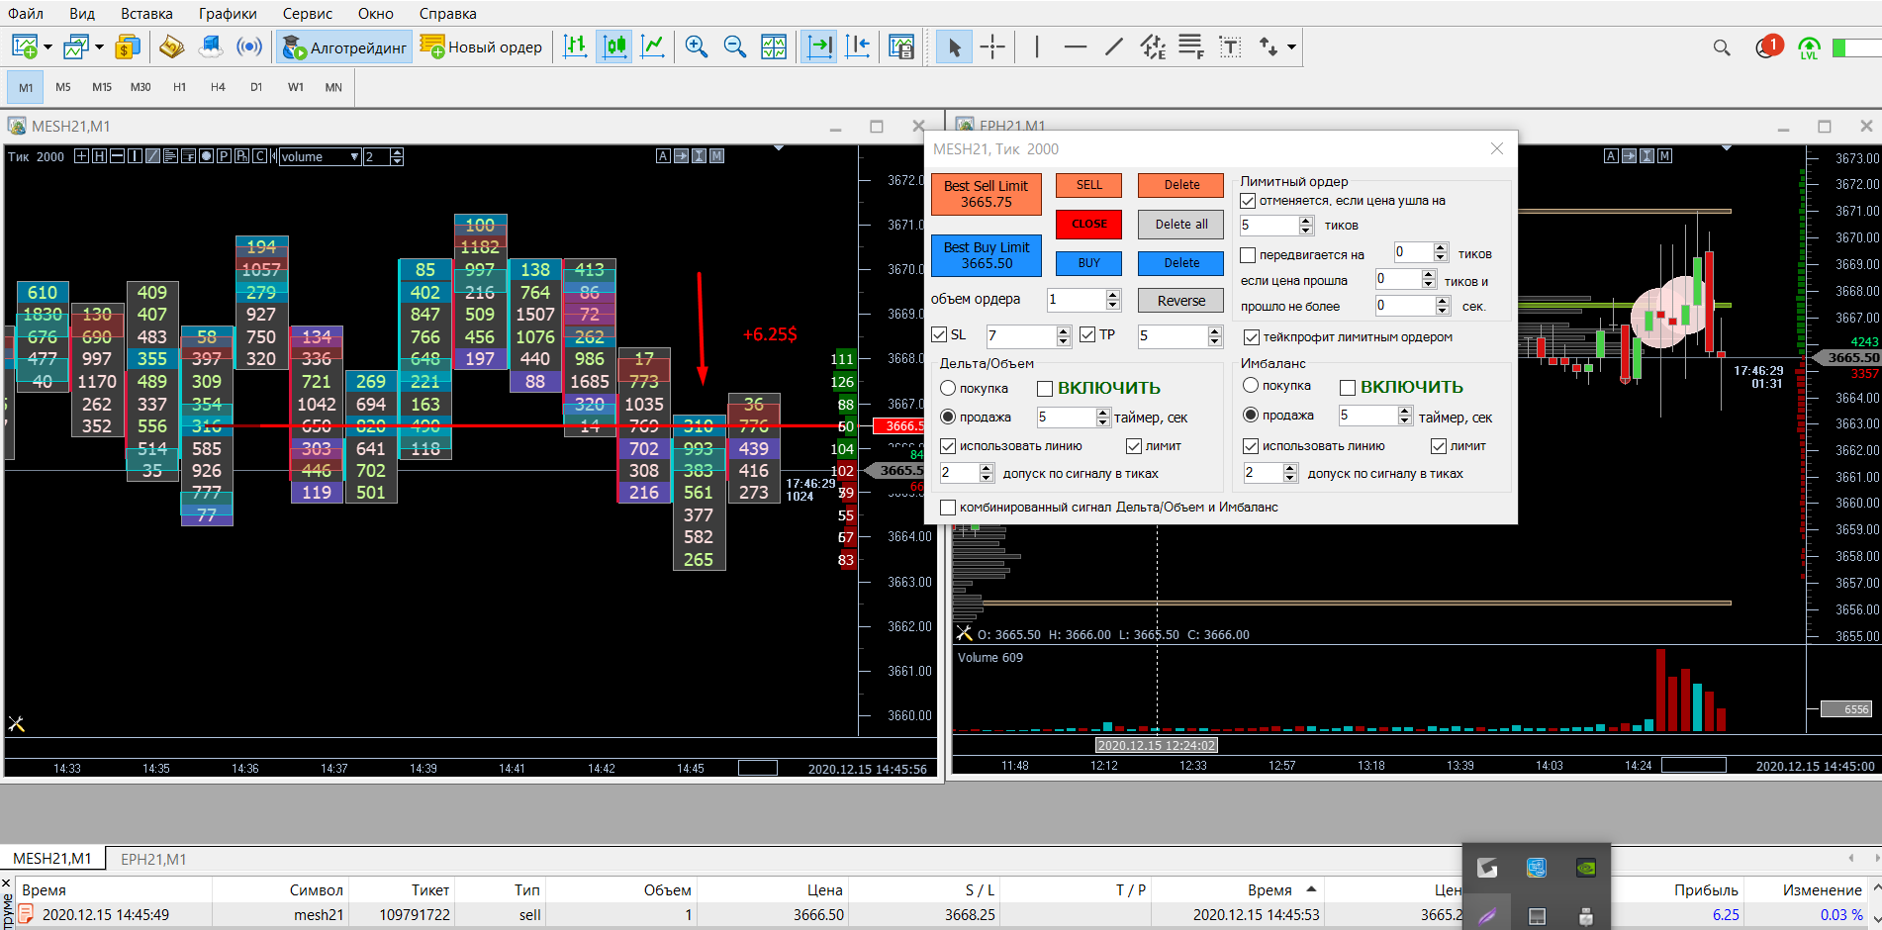The image size is (1882, 930).
Task: Check the combined Delta/Volume and Imbalance signal
Action: click(x=948, y=508)
